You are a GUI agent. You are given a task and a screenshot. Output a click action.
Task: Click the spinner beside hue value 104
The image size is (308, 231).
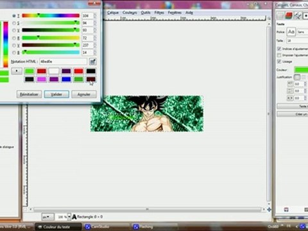coord(95,16)
